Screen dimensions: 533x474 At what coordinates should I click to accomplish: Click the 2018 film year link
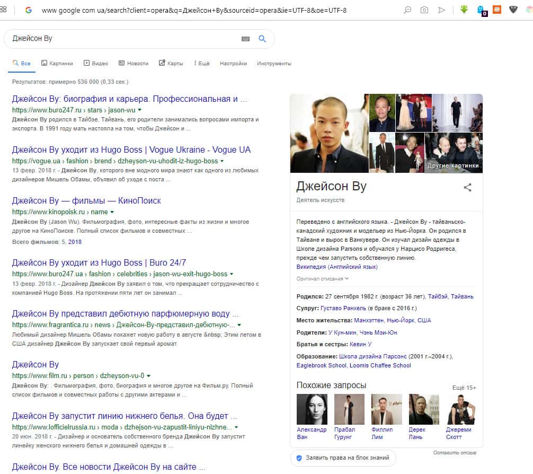tap(75, 242)
